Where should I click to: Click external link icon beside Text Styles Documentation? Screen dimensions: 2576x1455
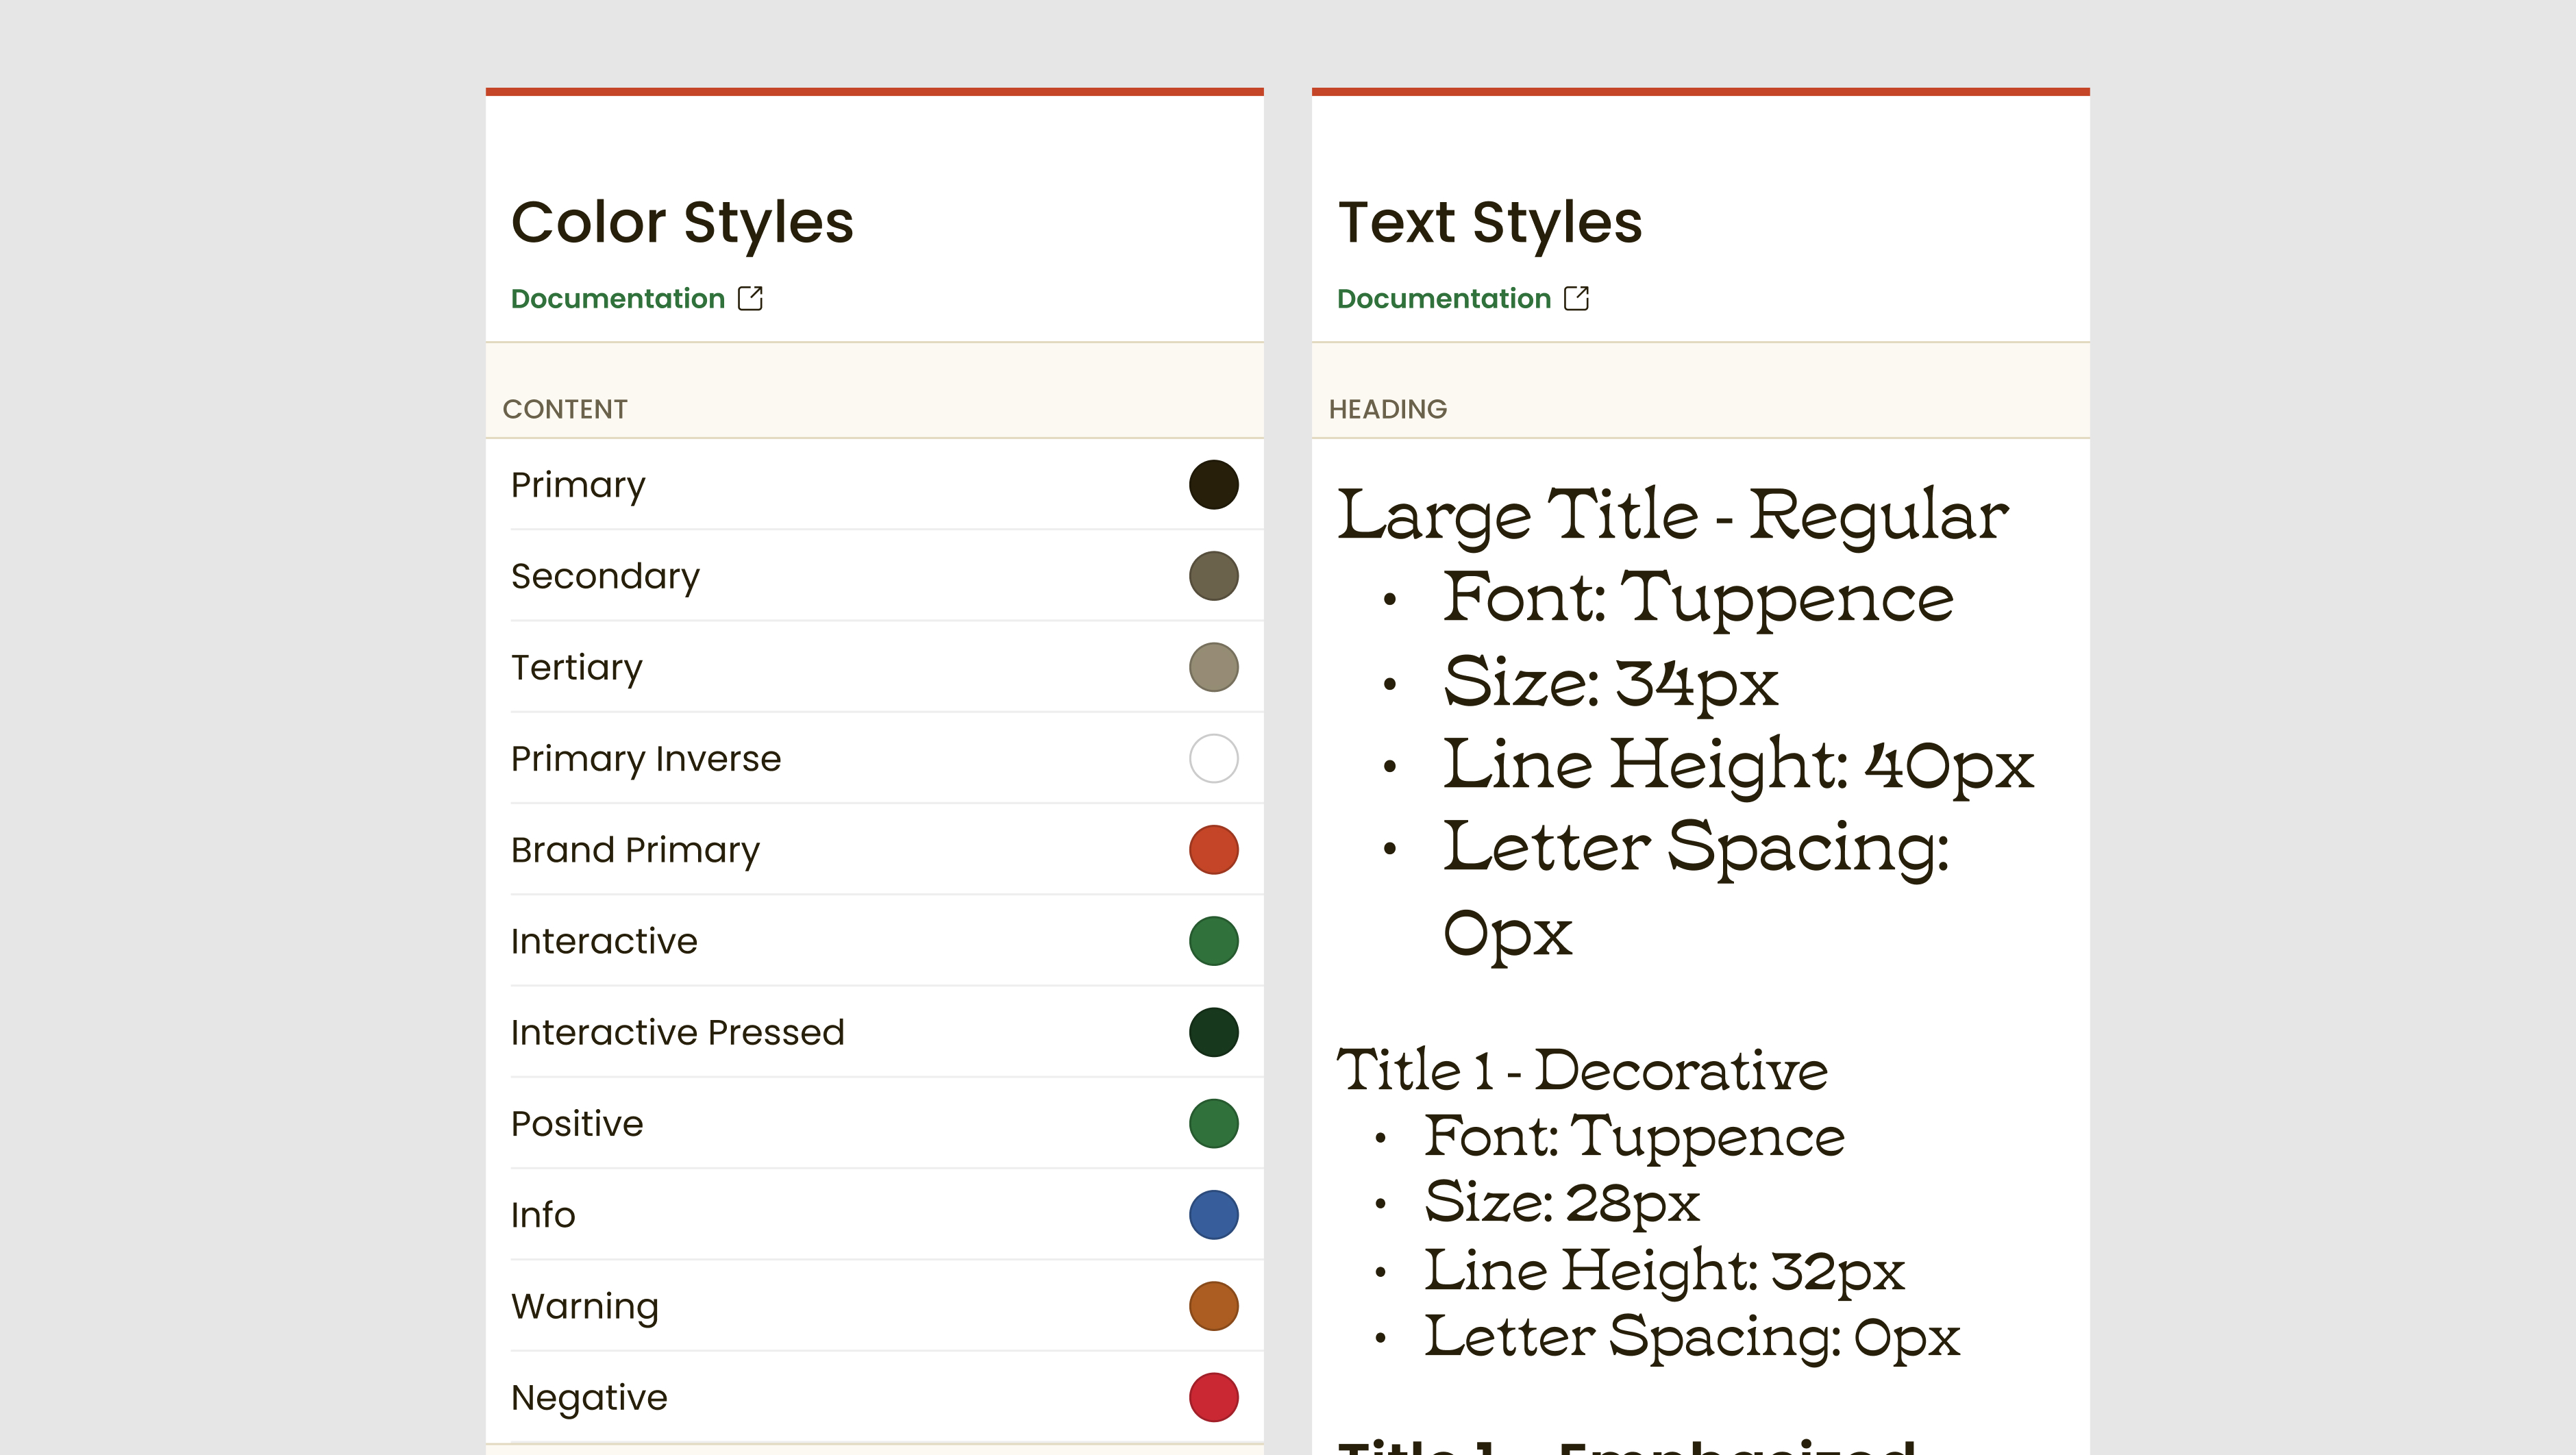(x=1576, y=298)
